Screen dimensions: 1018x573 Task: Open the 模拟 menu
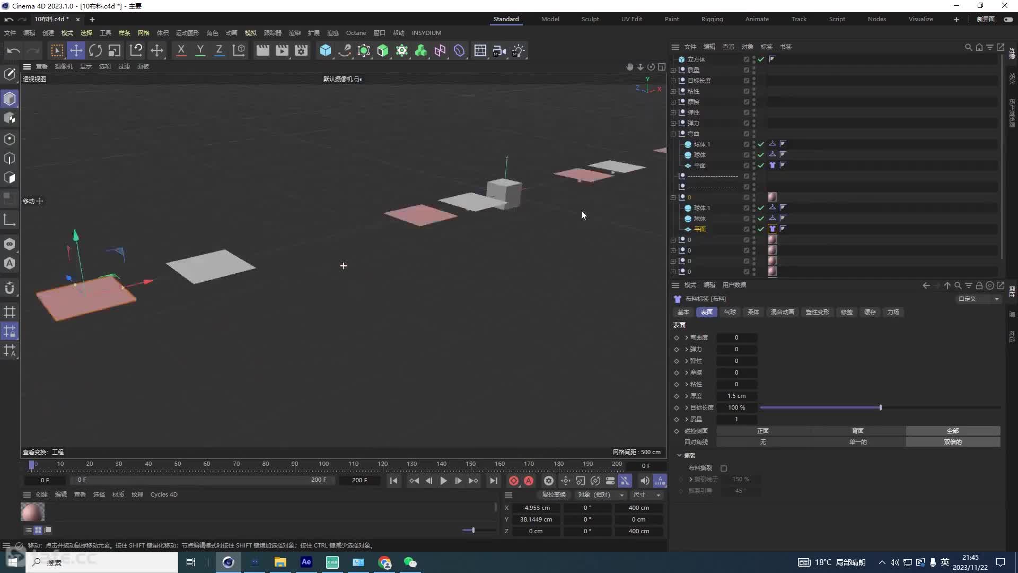[251, 33]
